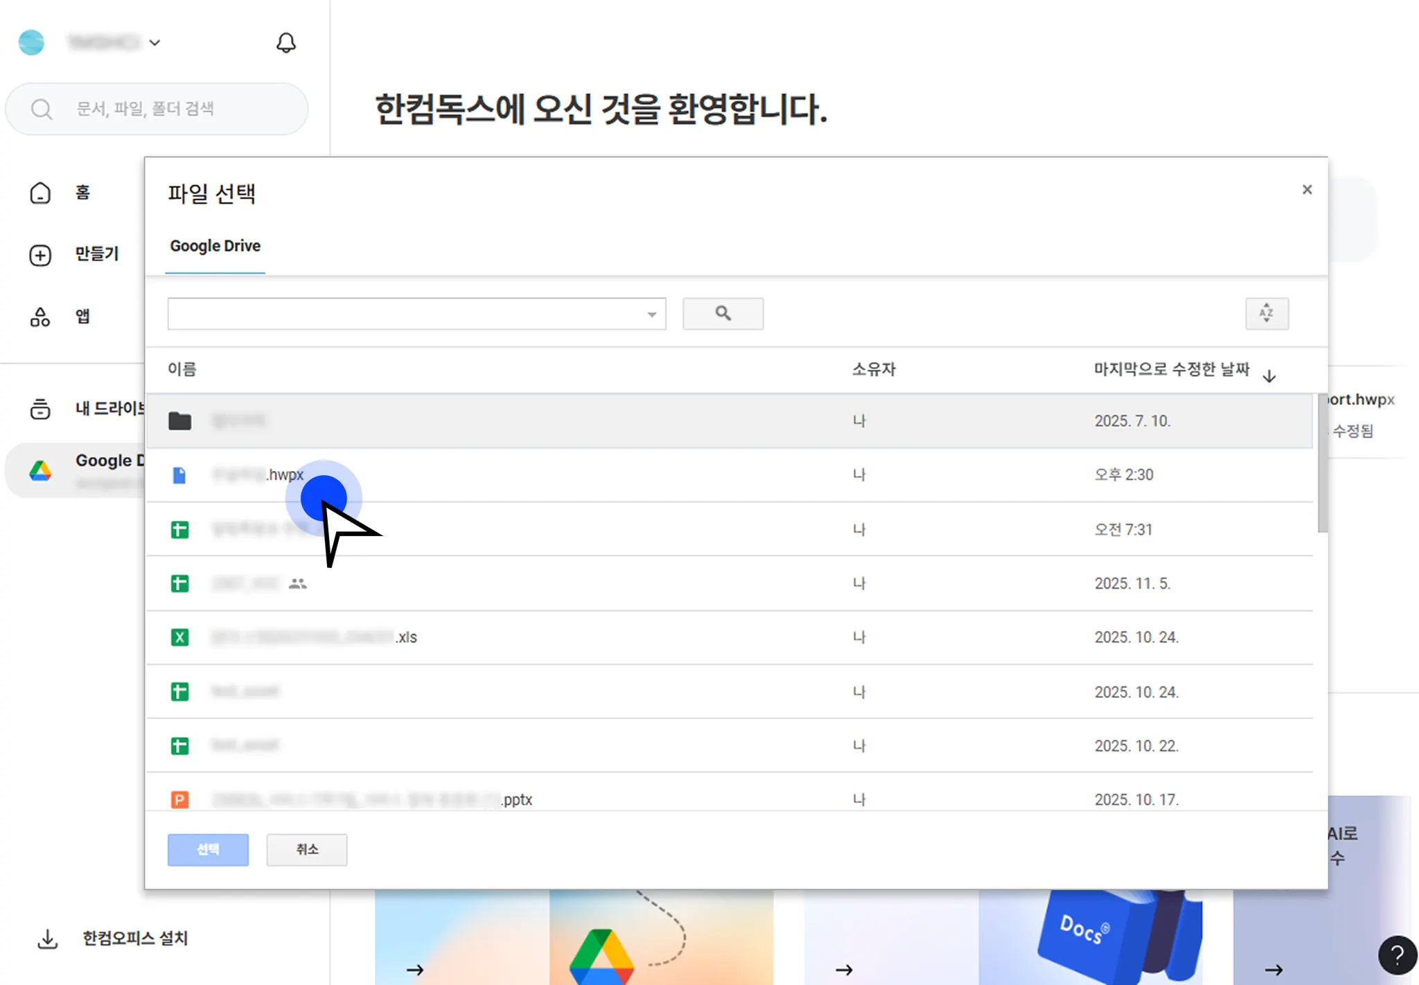The height and width of the screenshot is (985, 1419).
Task: Open the folder icon in first row
Action: click(x=180, y=420)
